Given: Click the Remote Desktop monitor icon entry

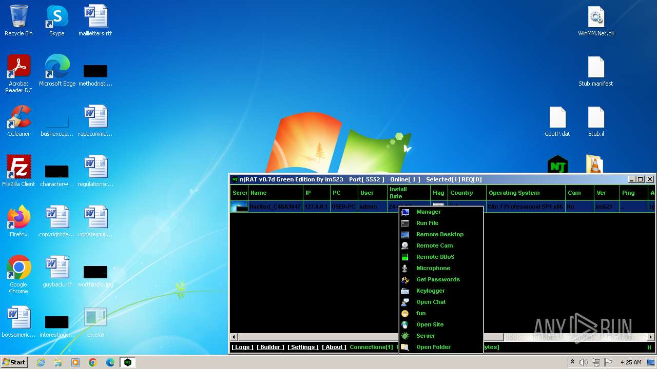Looking at the screenshot, I should [x=440, y=234].
